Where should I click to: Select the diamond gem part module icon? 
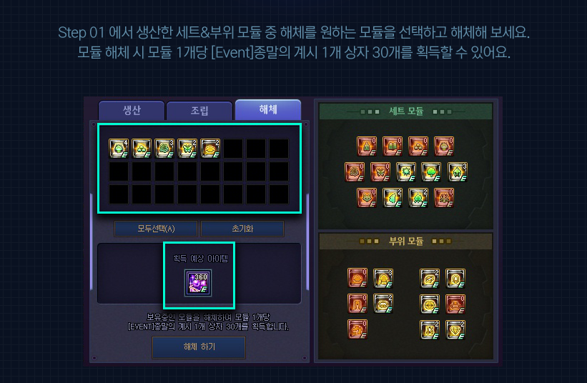455,329
